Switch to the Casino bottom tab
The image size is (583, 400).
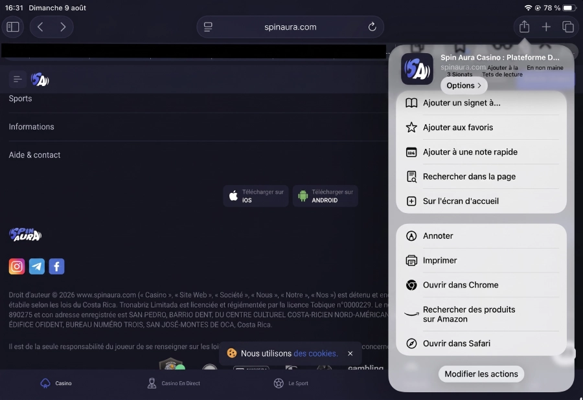coord(56,383)
